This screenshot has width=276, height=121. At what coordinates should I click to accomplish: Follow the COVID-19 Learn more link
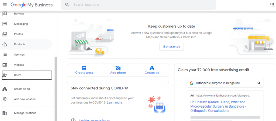click(x=114, y=102)
